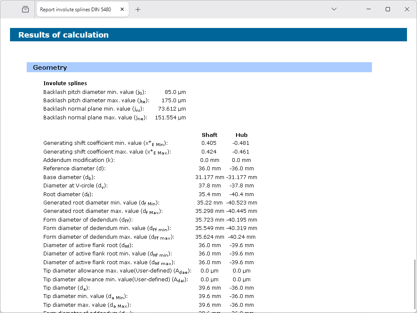This screenshot has height=313, width=417.
Task: Click the Backlash pitch diameter min. value 85.0 µm
Action: [x=175, y=92]
